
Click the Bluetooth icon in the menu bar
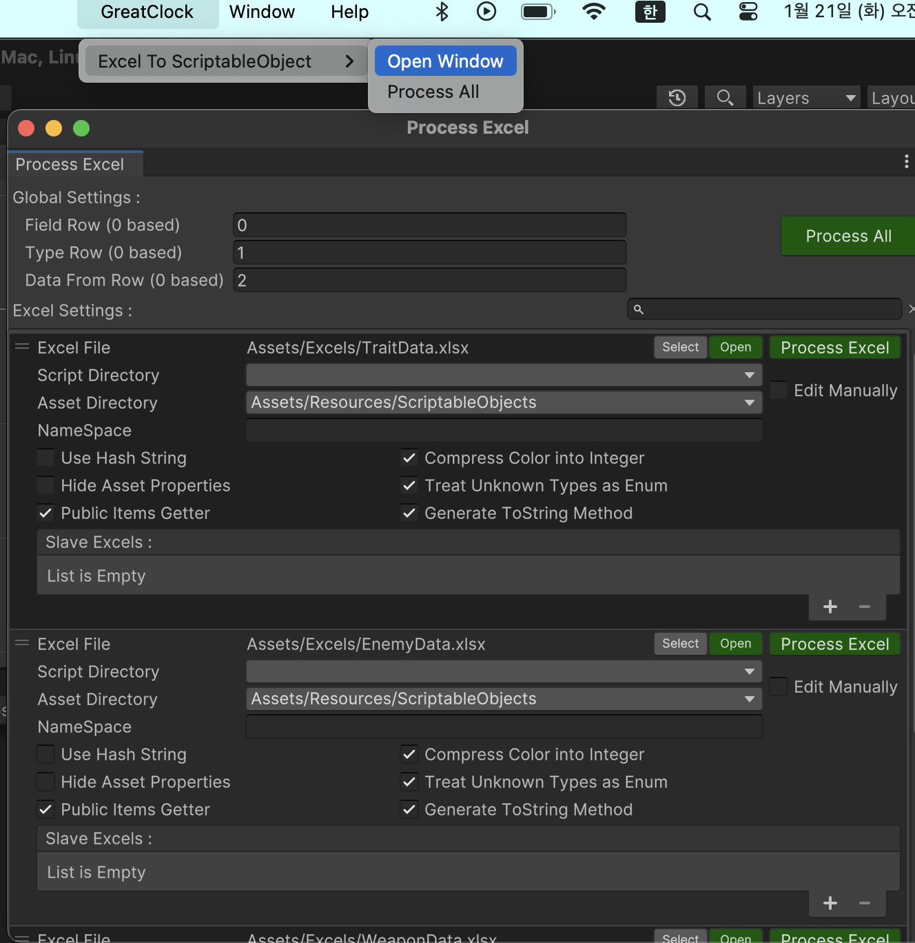tap(442, 12)
